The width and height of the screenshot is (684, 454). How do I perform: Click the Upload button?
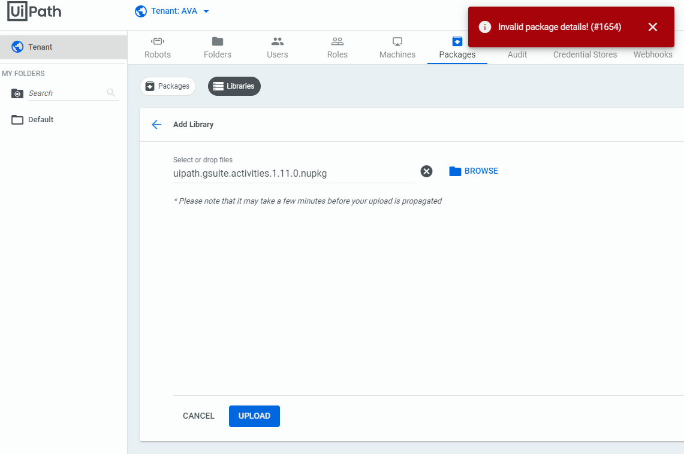pyautogui.click(x=254, y=416)
